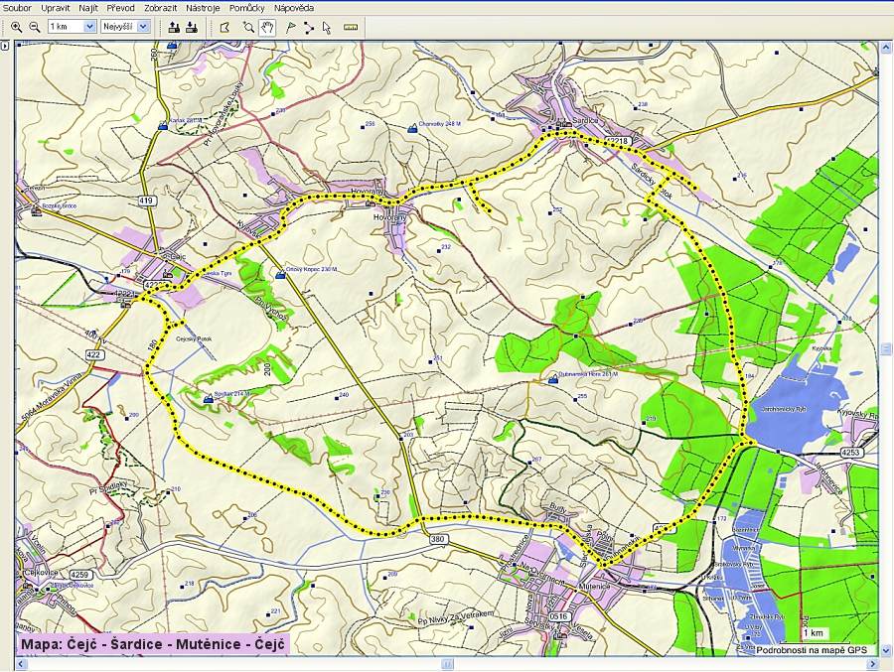Image resolution: width=894 pixels, height=672 pixels.
Task: Select the route drawing tool
Action: pos(308,27)
